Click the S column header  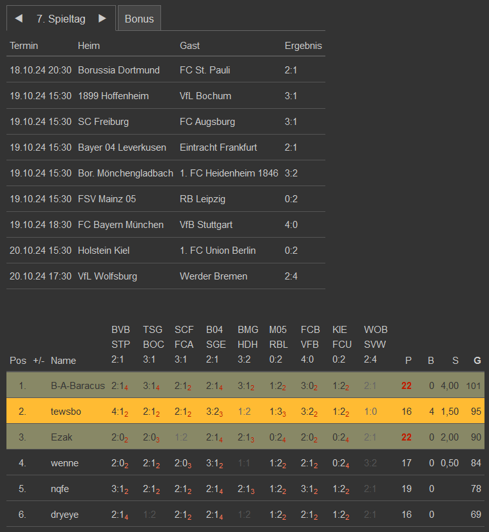coord(455,360)
